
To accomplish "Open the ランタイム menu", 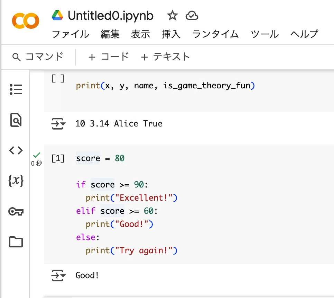I will pos(215,34).
